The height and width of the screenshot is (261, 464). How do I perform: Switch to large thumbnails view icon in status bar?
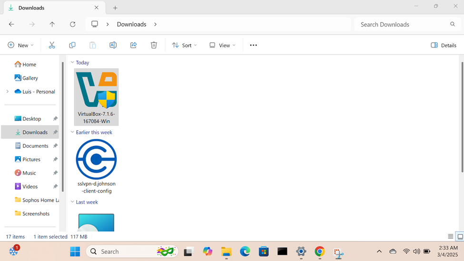[460, 236]
